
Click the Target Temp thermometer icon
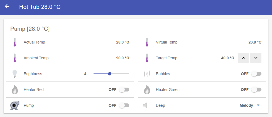pyautogui.click(x=147, y=58)
